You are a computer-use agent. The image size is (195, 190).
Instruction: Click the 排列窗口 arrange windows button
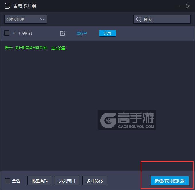point(67,181)
